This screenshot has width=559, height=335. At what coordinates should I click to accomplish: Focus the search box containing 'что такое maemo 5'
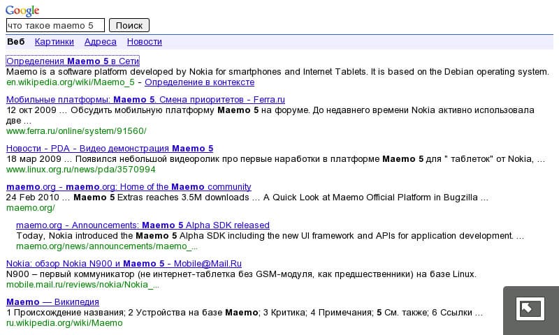pos(55,26)
